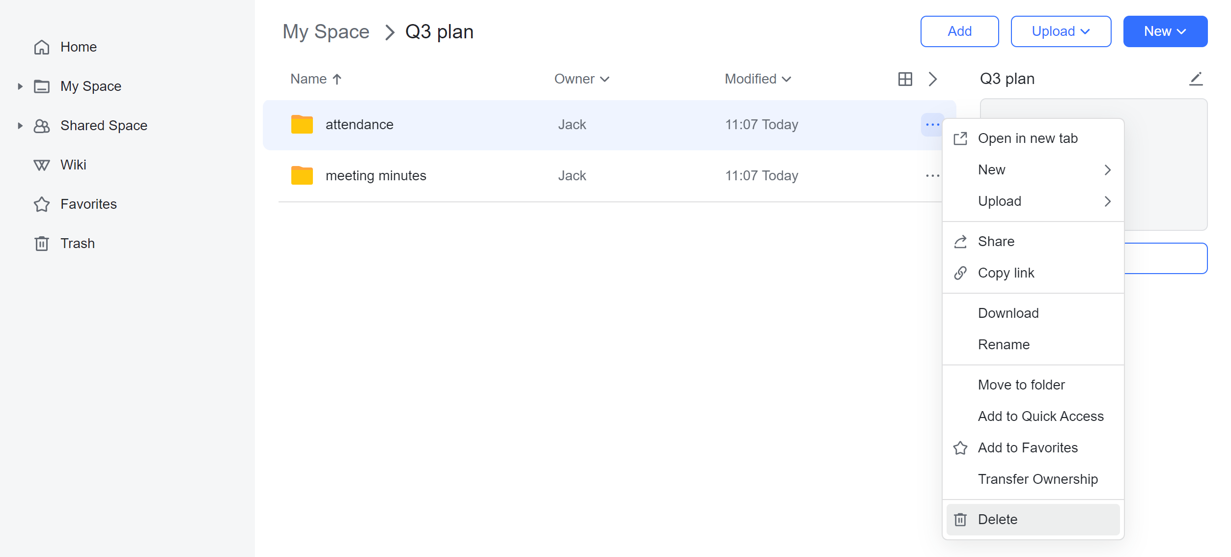
Task: Choose Rename in the context menu
Action: 1004,344
